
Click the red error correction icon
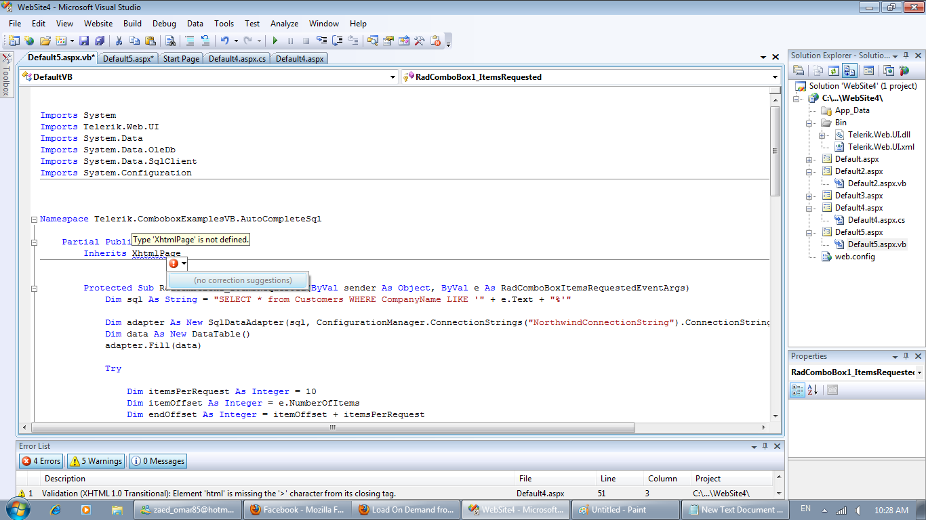174,263
